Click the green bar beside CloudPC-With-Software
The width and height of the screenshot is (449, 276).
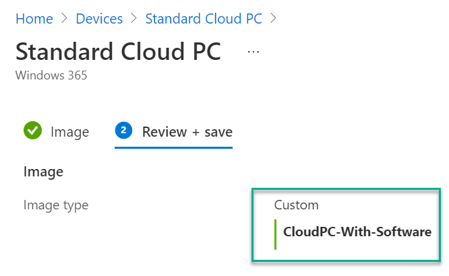point(276,234)
